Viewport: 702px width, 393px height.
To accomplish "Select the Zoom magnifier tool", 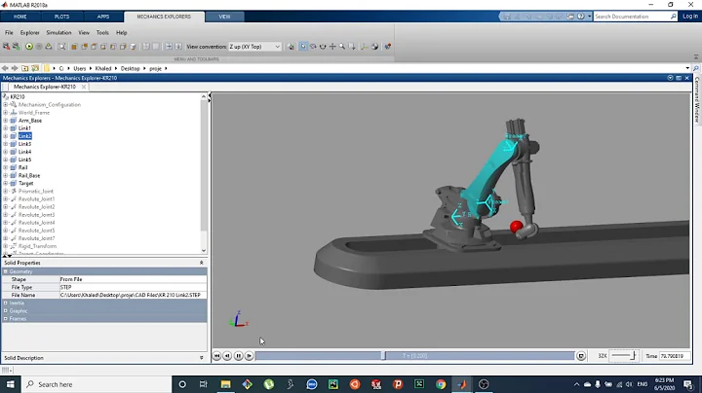I will pyautogui.click(x=342, y=47).
